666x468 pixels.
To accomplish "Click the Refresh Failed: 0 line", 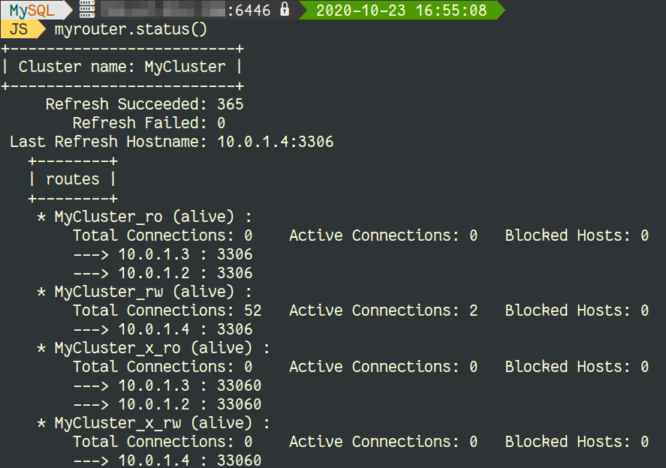I will [x=149, y=123].
